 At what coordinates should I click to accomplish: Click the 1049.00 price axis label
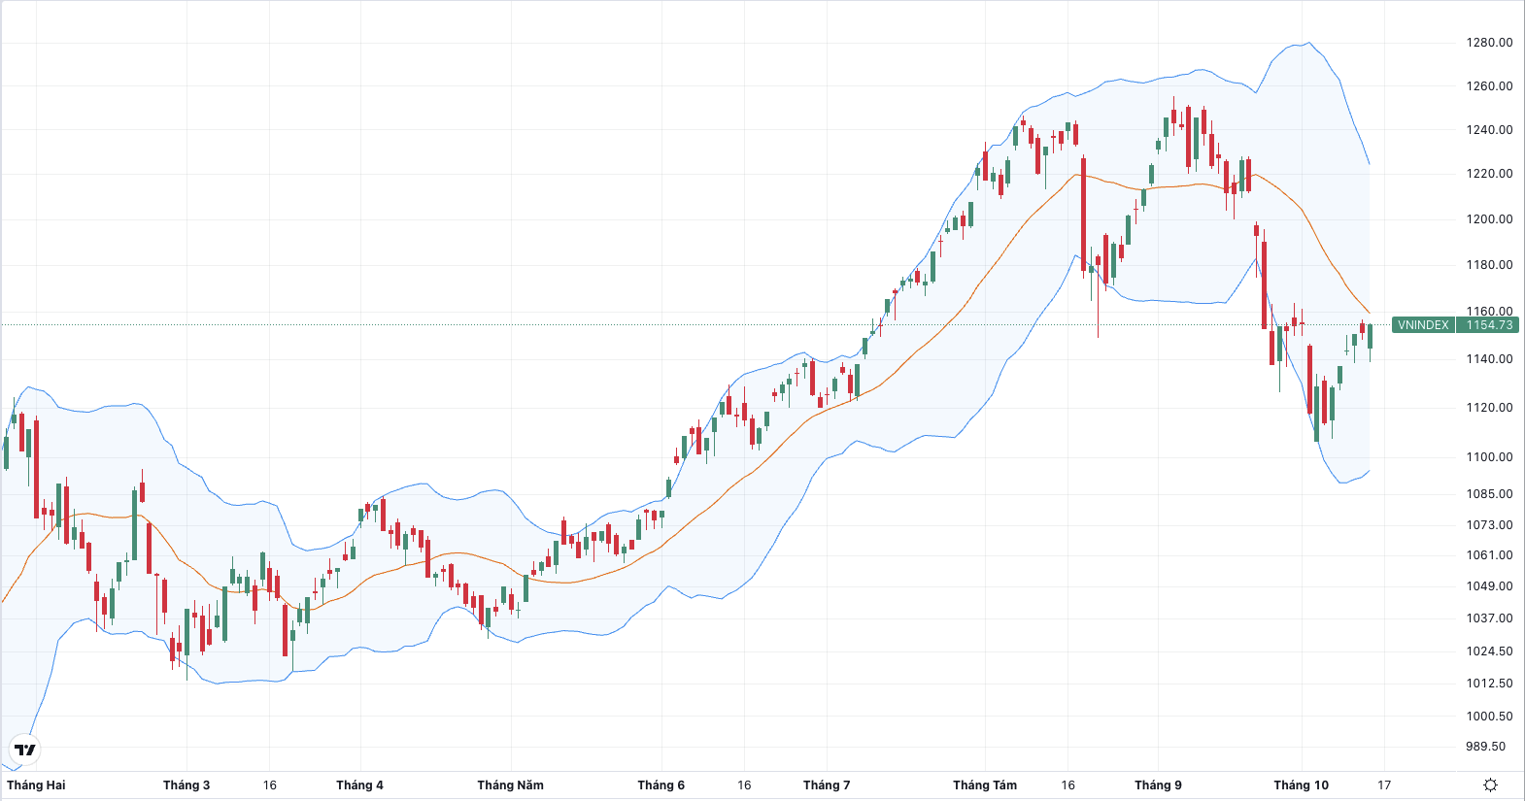[x=1489, y=586]
